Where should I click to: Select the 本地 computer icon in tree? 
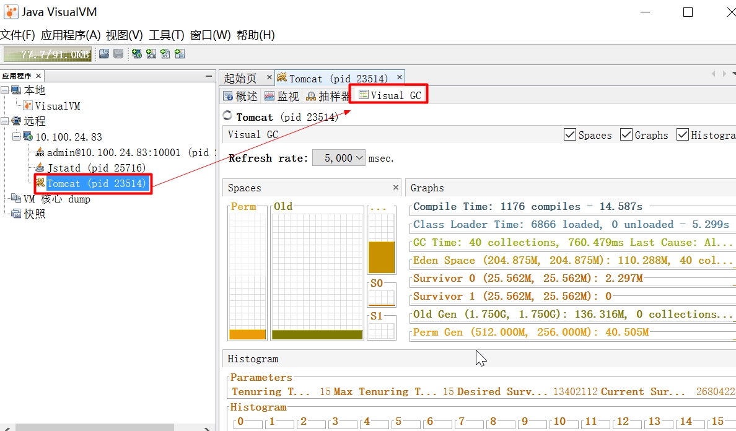pos(17,90)
